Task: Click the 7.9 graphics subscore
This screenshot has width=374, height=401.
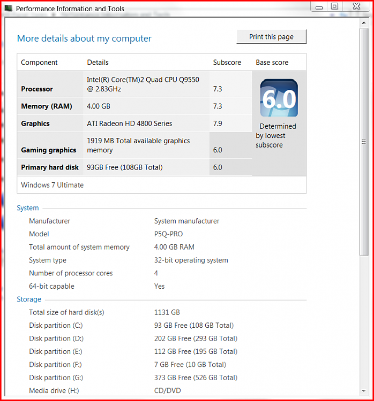Action: point(218,124)
